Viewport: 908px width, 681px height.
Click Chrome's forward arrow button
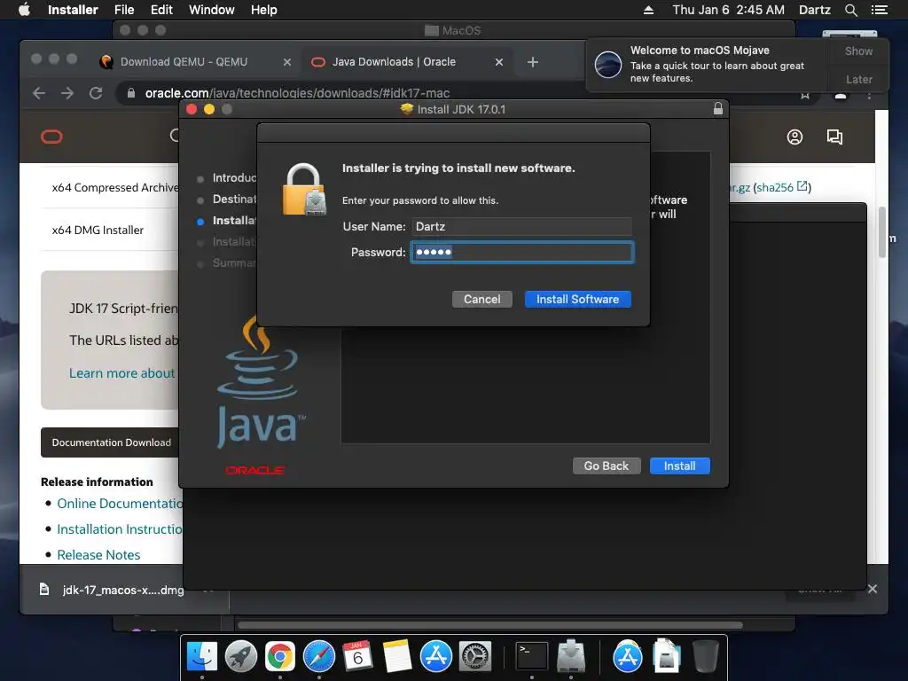[67, 92]
